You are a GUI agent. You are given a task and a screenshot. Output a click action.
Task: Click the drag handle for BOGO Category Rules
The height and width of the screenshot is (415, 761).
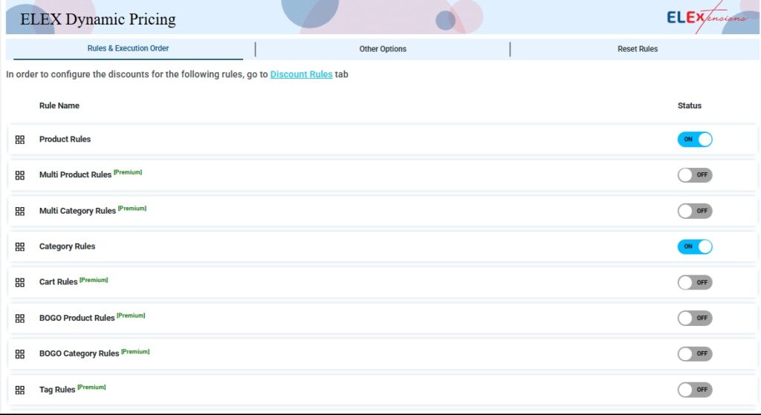coord(20,354)
